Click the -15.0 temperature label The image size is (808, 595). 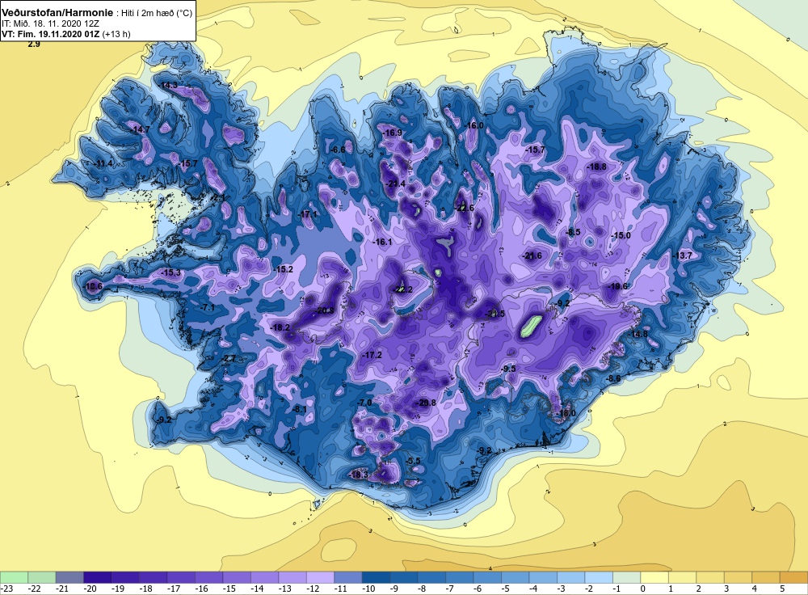(x=621, y=235)
